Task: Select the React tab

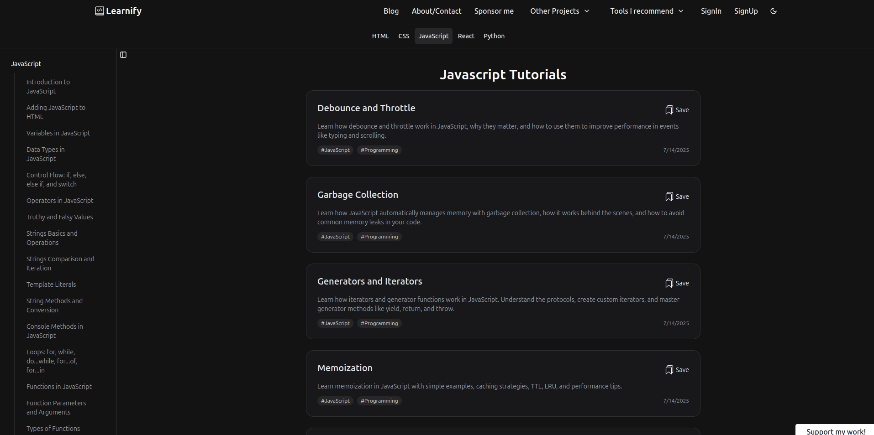Action: (466, 36)
